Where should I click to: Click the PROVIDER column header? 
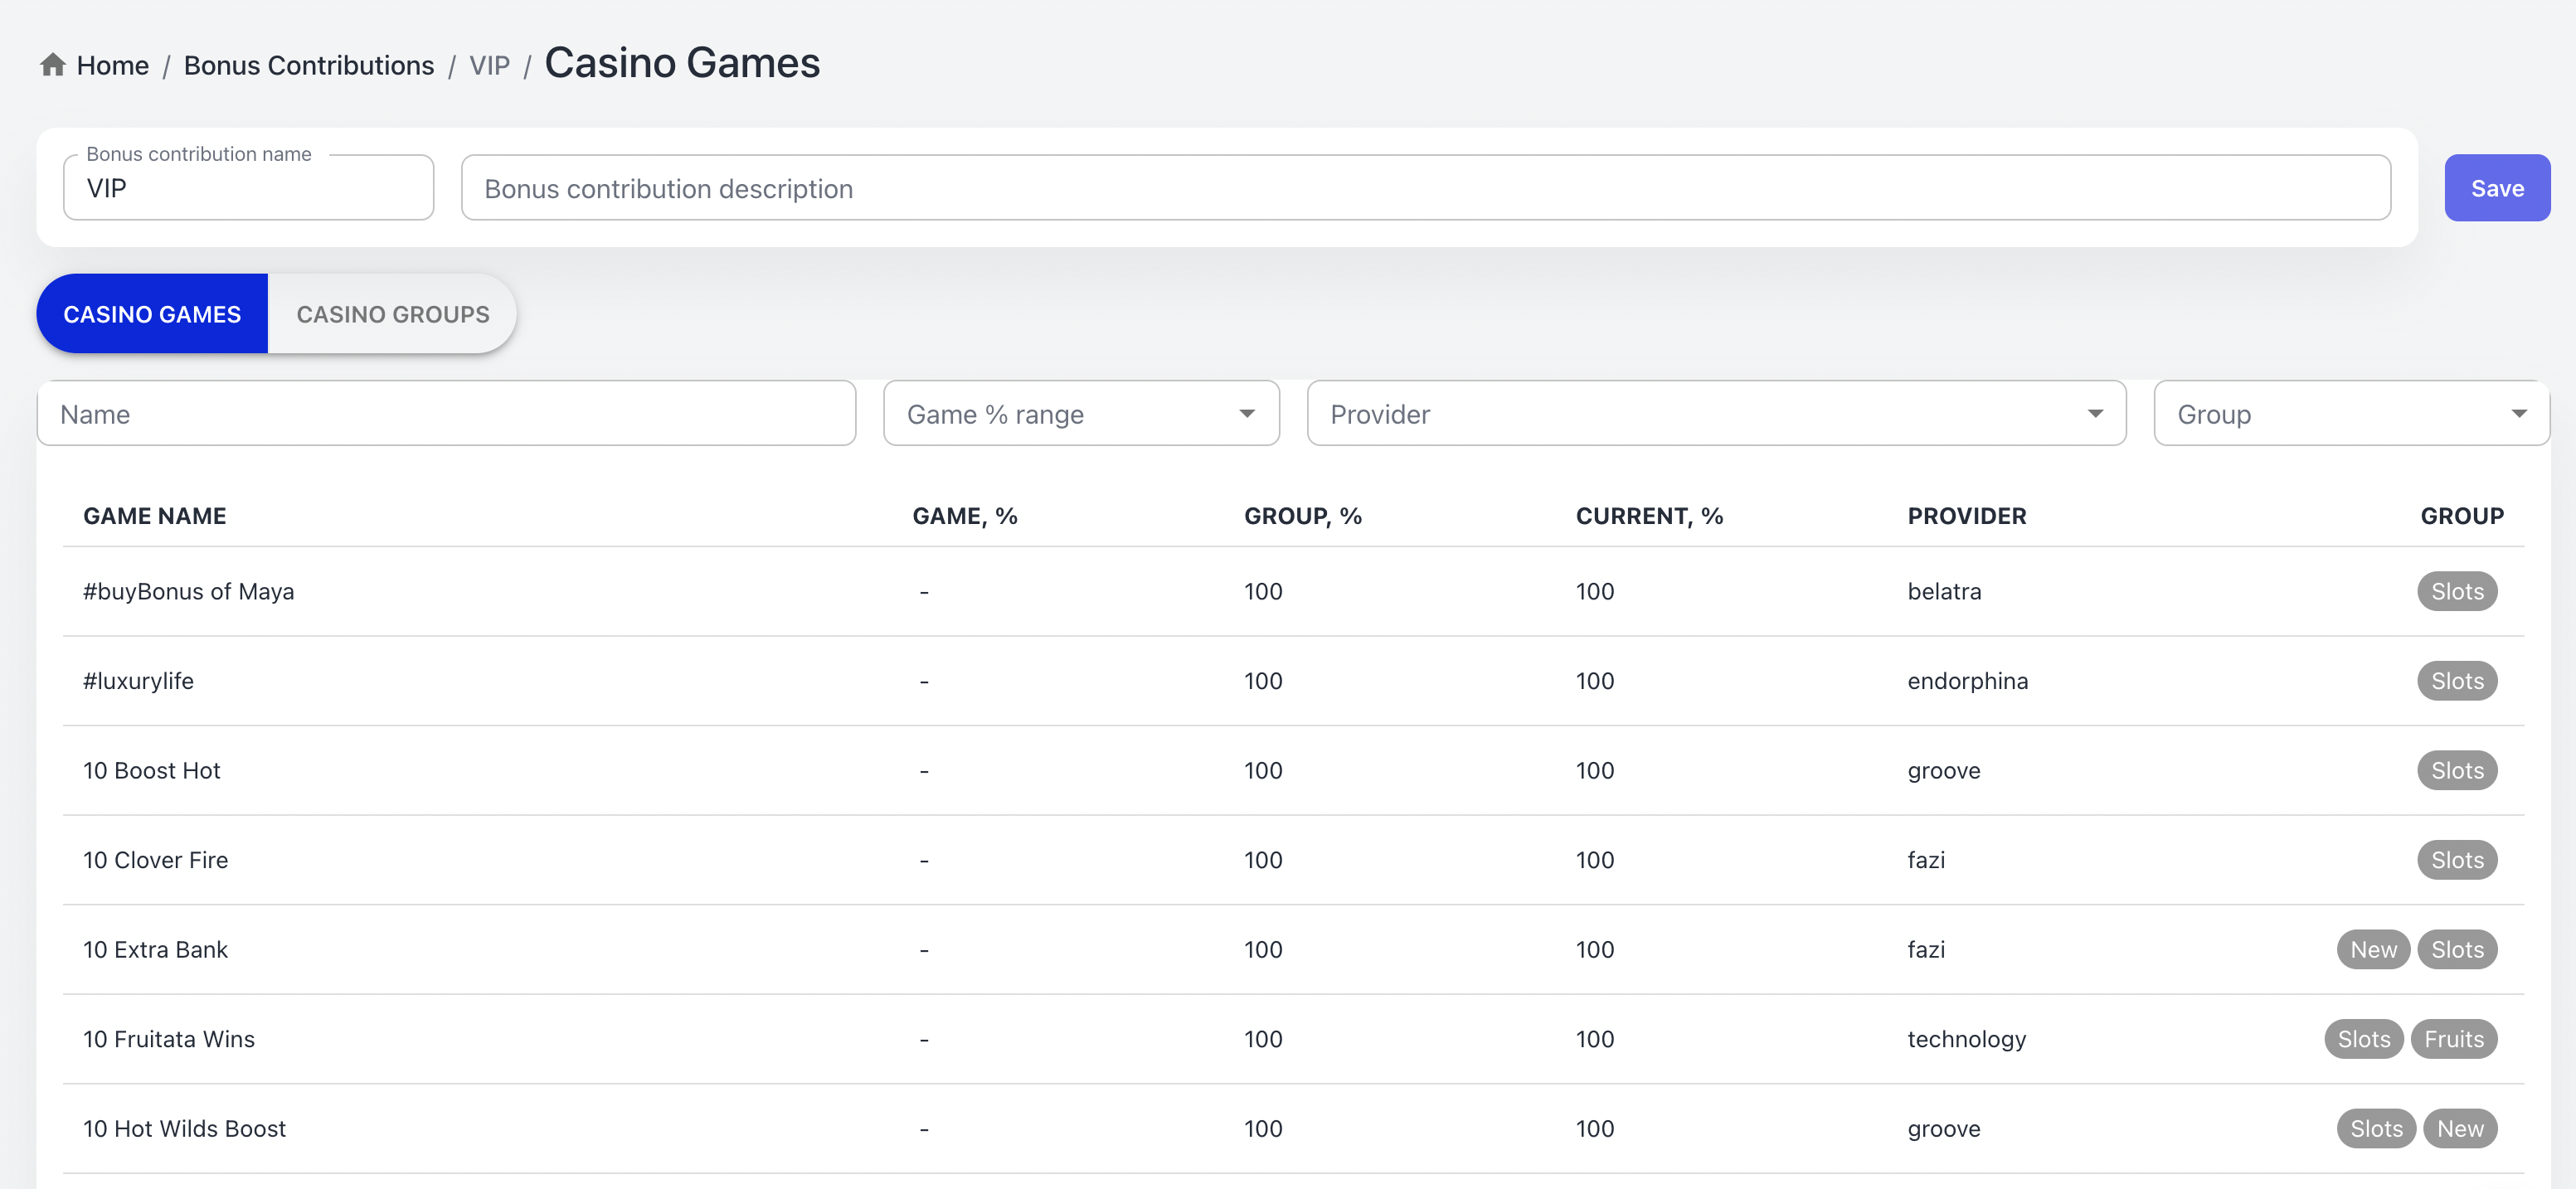pyautogui.click(x=1966, y=516)
